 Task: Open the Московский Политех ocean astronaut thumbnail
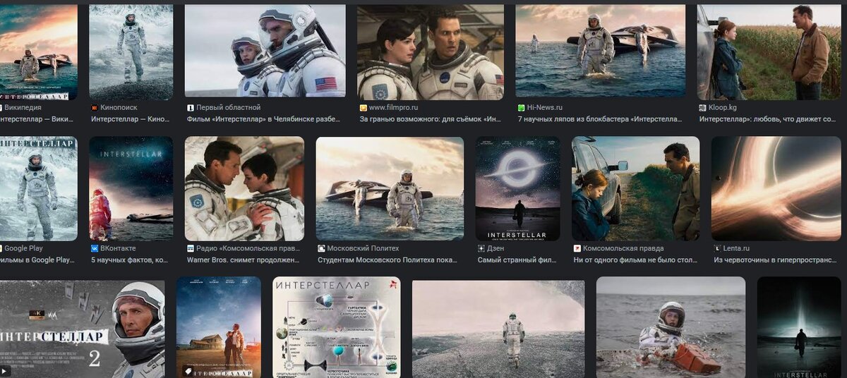[x=390, y=188]
